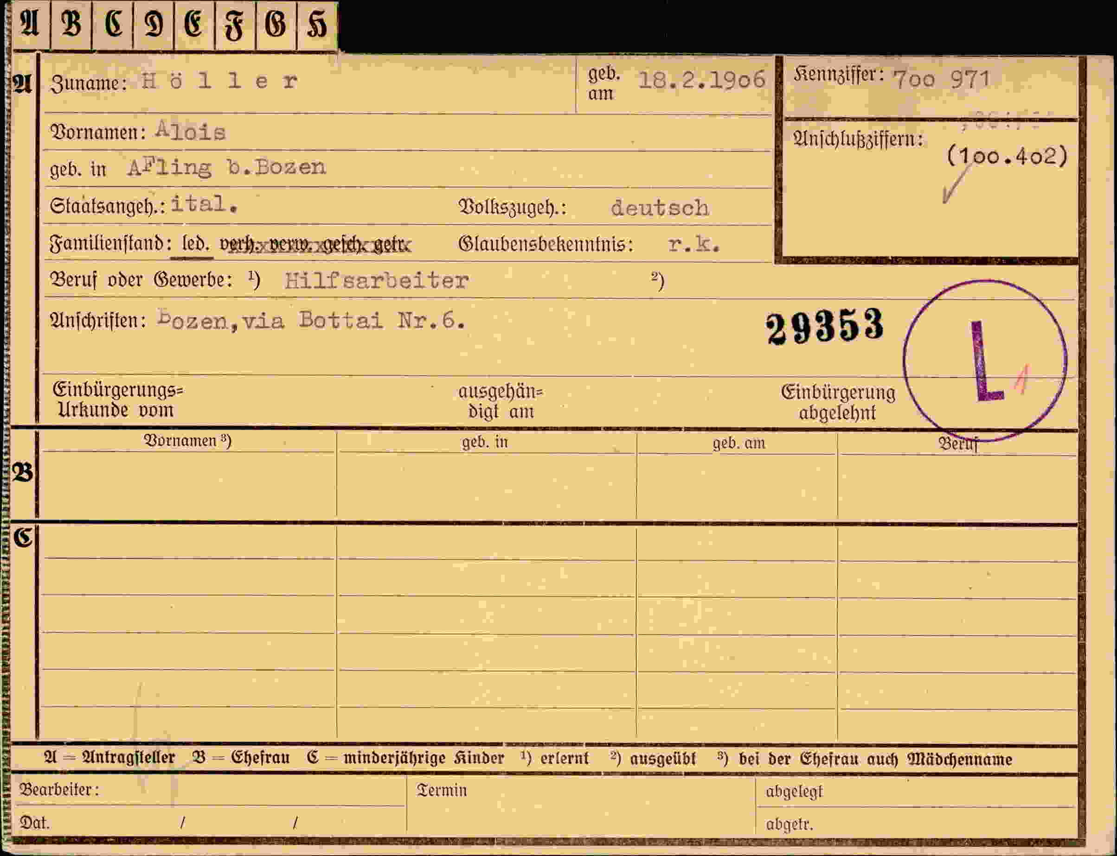The height and width of the screenshot is (856, 1117).
Task: Click the handwritten checkmark below "(100.402)"
Action: pyautogui.click(x=956, y=185)
